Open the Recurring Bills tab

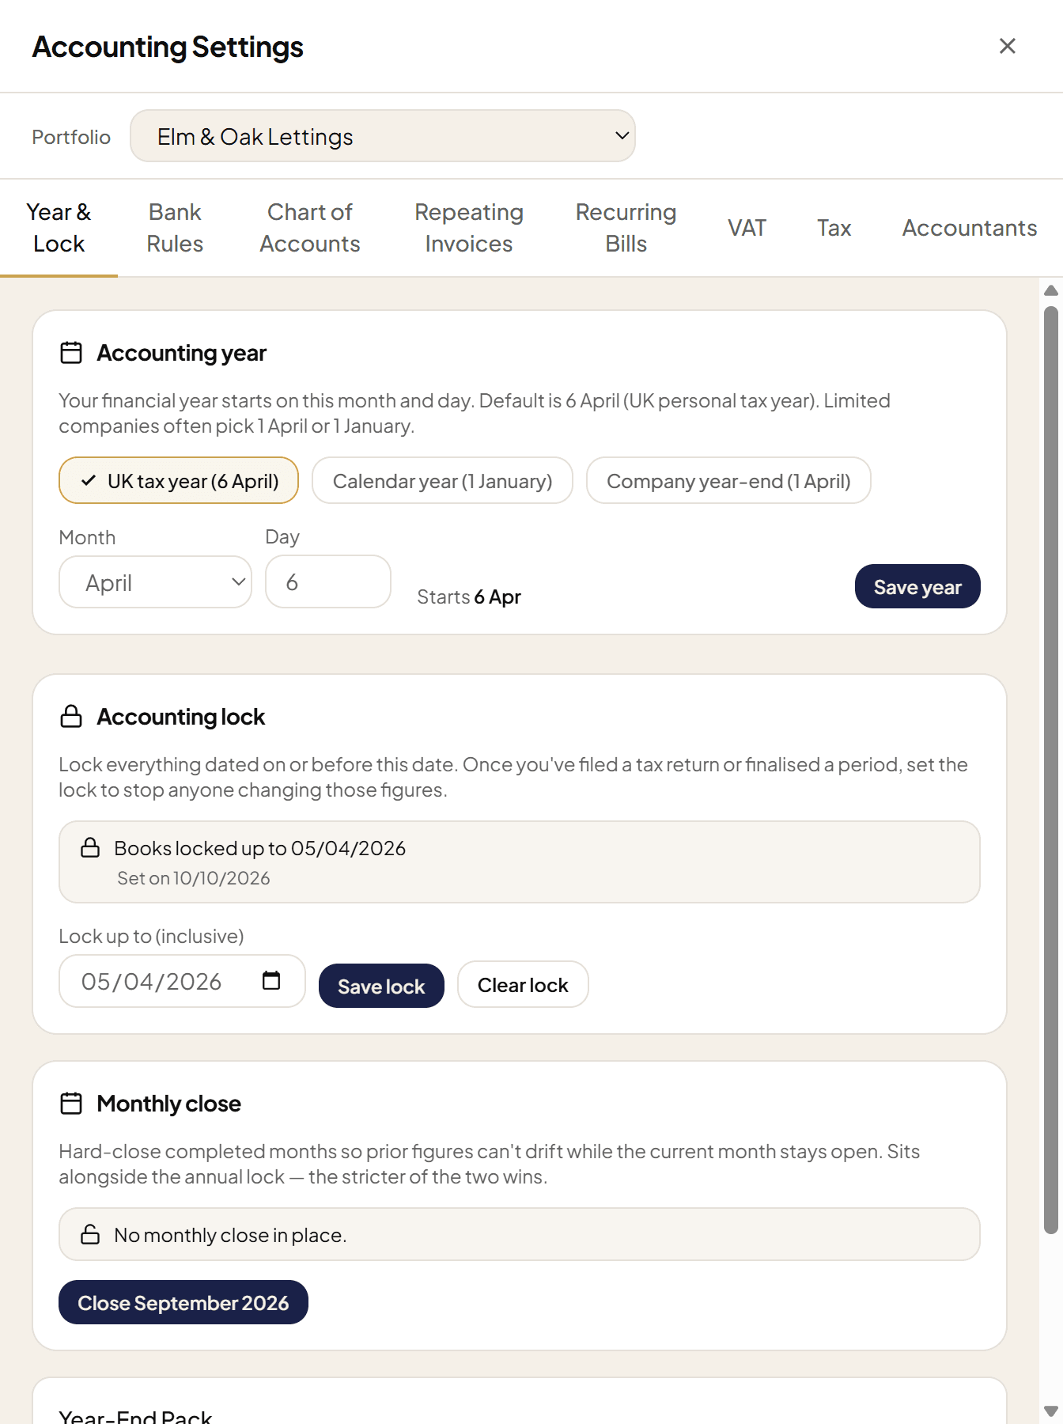tap(626, 228)
